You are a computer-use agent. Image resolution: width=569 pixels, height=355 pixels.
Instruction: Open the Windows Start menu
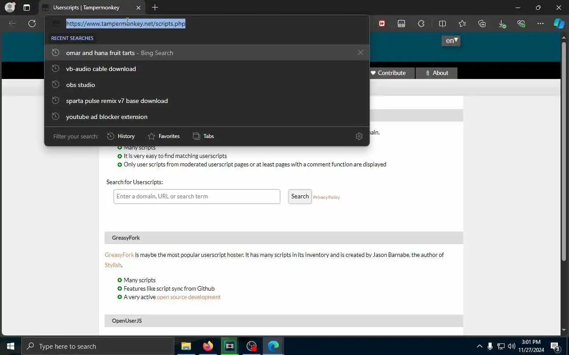[11, 346]
